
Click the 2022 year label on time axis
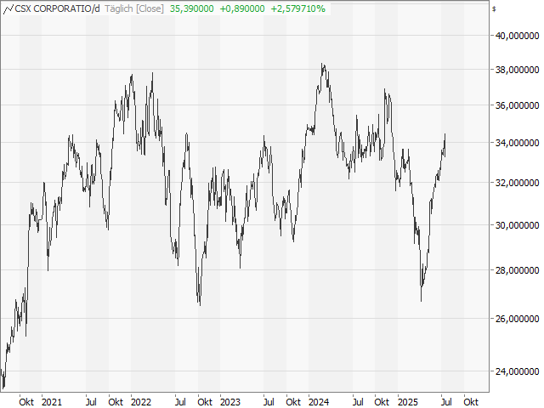click(141, 402)
